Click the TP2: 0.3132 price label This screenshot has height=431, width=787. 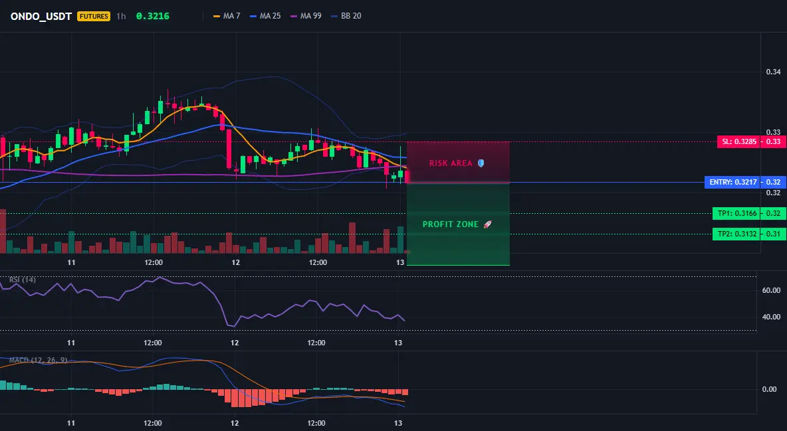click(736, 234)
